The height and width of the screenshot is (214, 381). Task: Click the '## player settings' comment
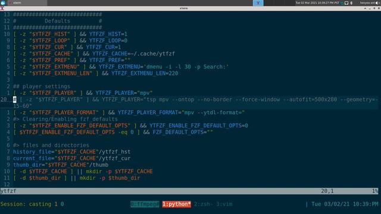click(x=42, y=86)
